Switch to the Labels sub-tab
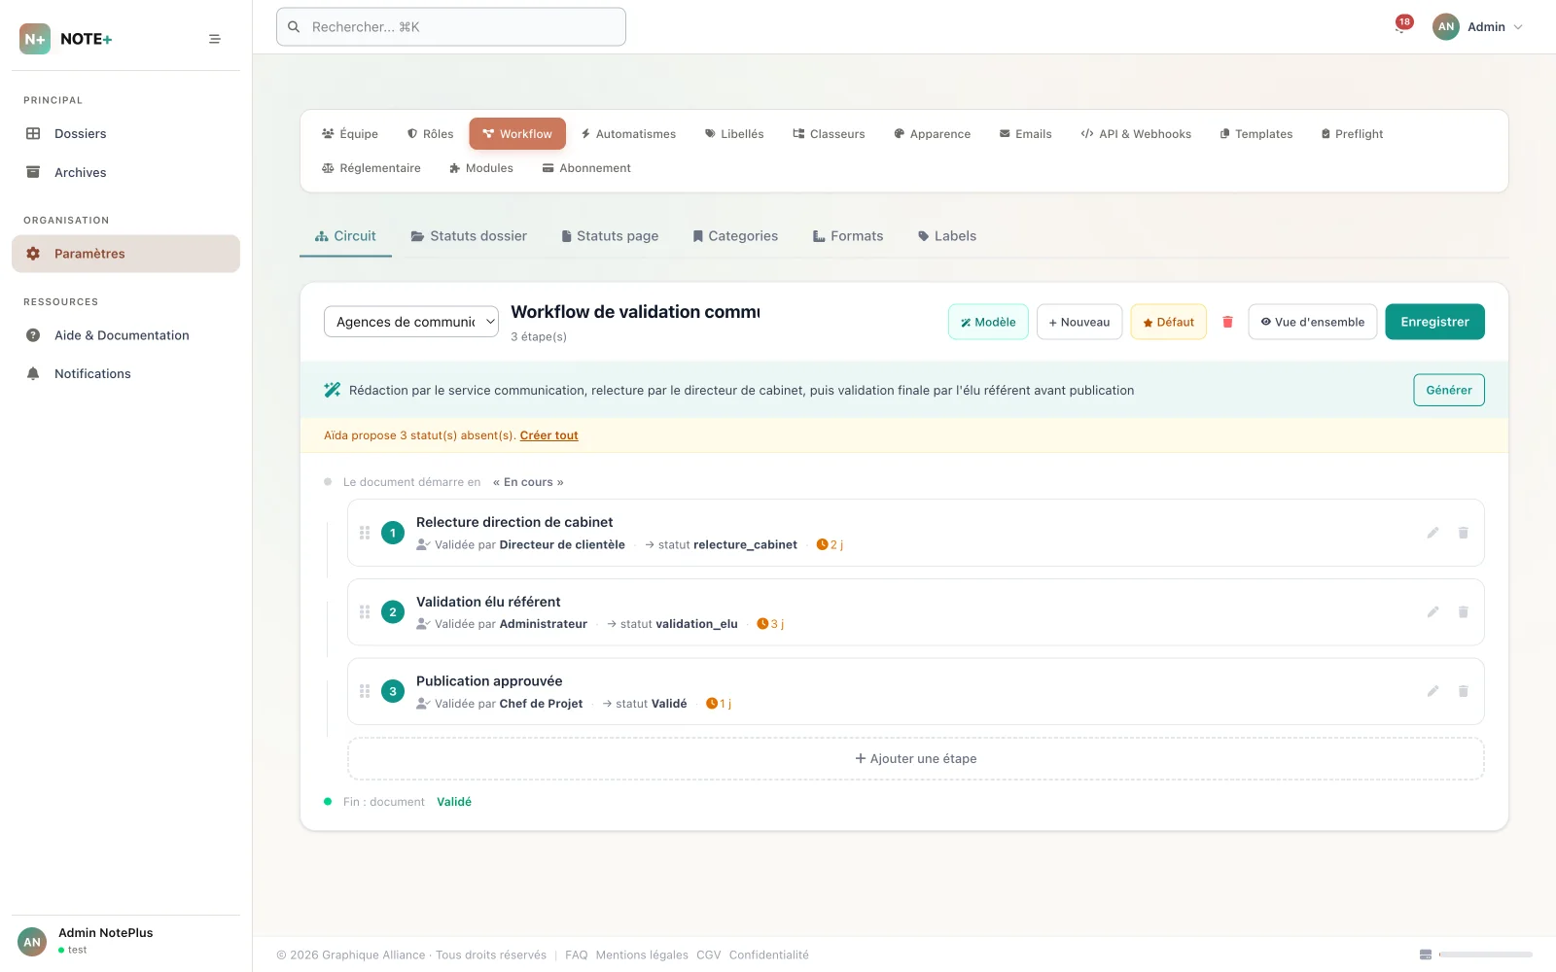 click(947, 236)
